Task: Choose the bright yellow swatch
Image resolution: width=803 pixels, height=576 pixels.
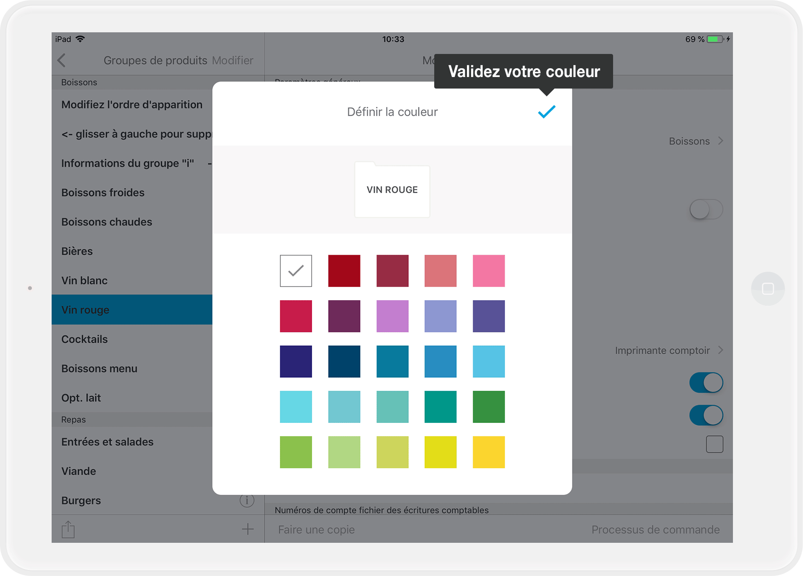Action: pyautogui.click(x=441, y=452)
